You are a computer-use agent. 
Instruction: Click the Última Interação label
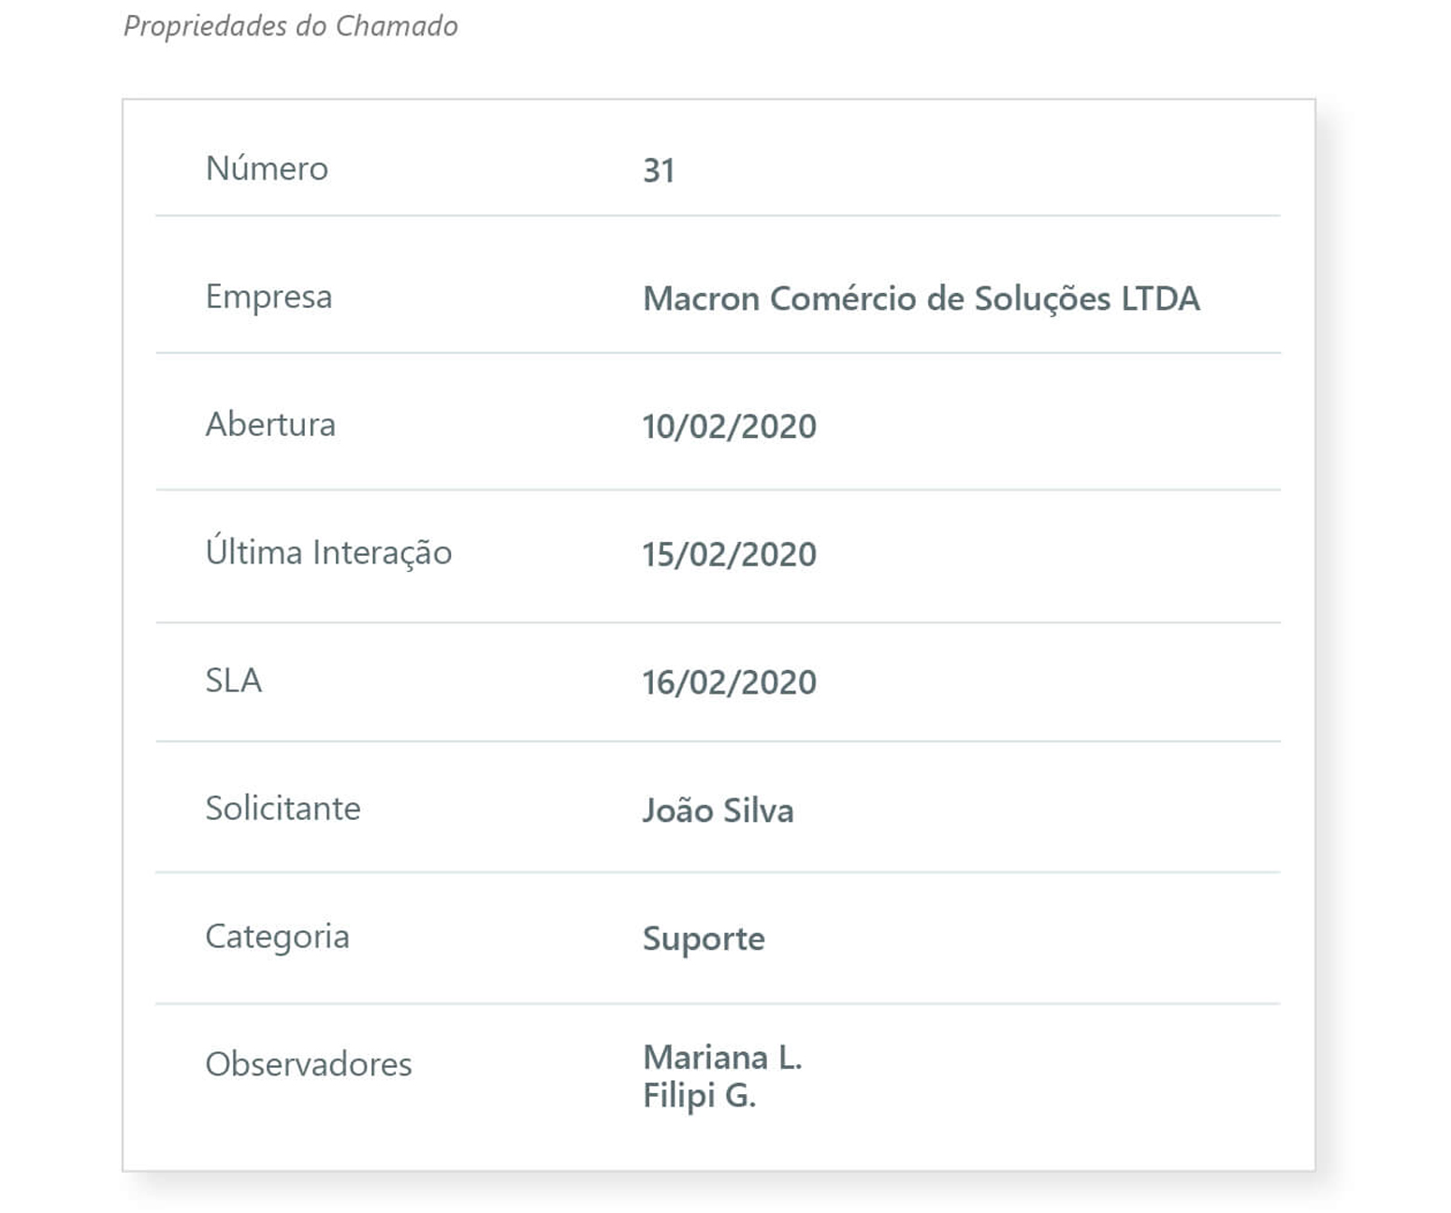(x=328, y=552)
